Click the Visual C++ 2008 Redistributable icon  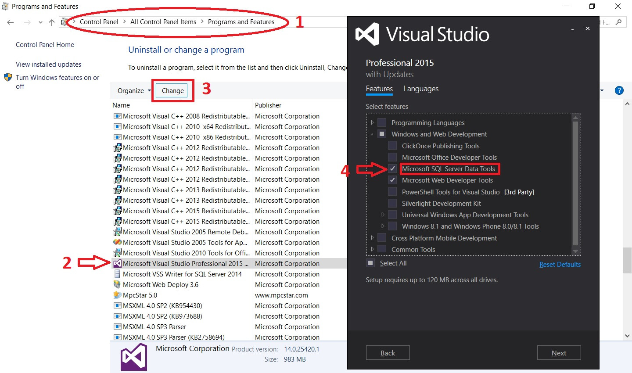pos(117,116)
